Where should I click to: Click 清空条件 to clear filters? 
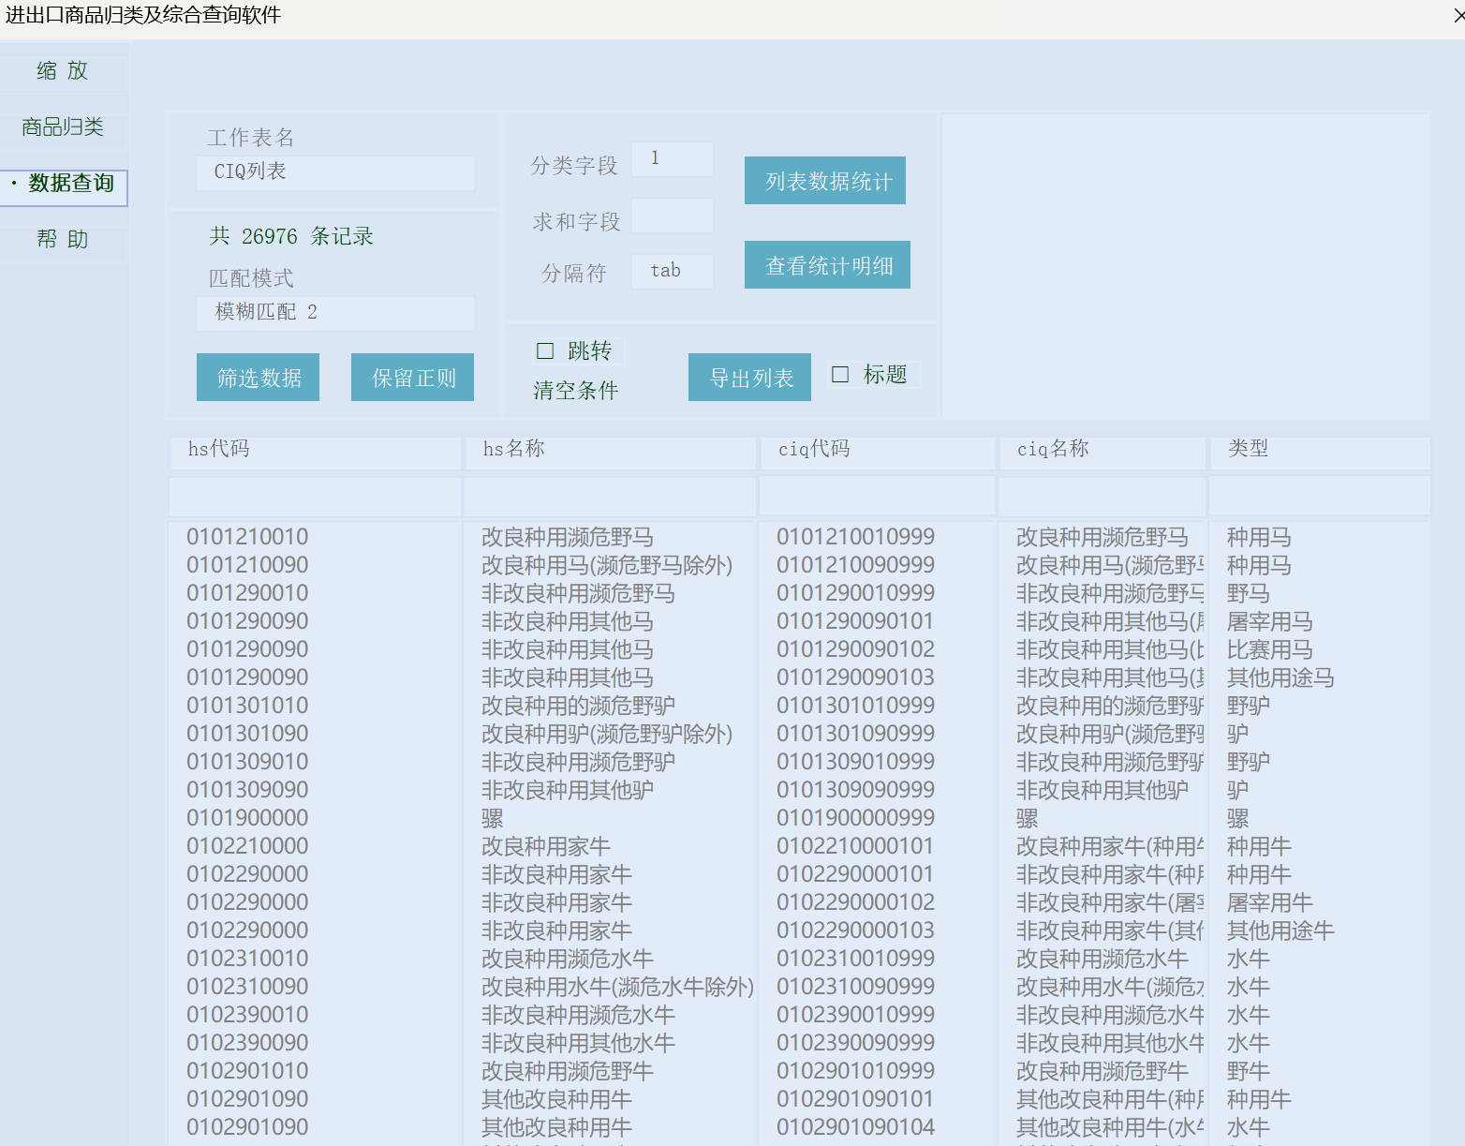tap(575, 391)
